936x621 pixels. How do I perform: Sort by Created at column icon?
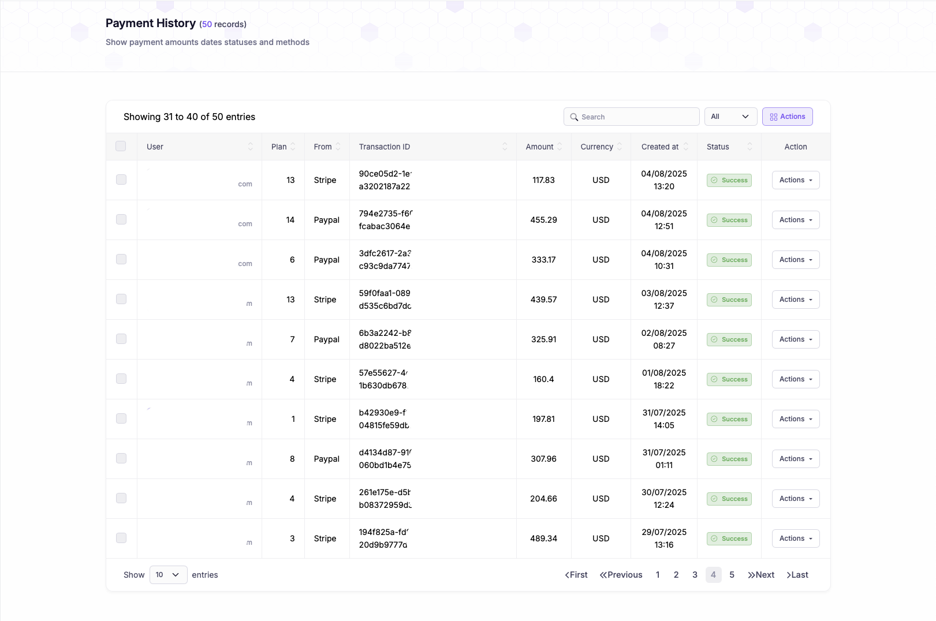[x=685, y=147]
